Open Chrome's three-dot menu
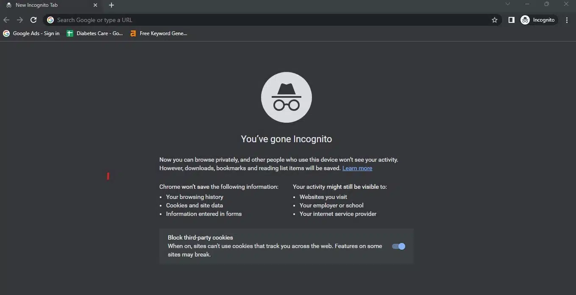576x295 pixels. tap(567, 20)
